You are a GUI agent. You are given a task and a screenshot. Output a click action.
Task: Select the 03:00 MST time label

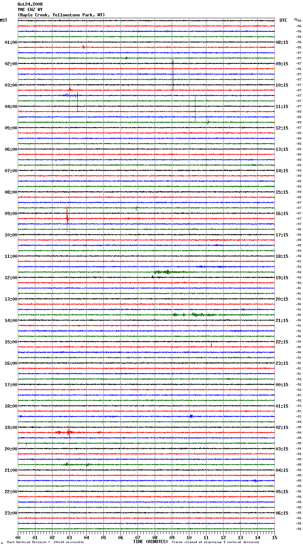pos(11,85)
